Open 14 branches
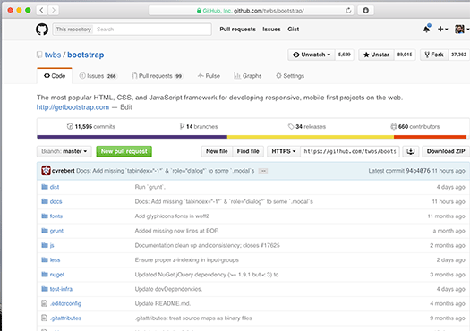This screenshot has height=331, width=470. (199, 126)
